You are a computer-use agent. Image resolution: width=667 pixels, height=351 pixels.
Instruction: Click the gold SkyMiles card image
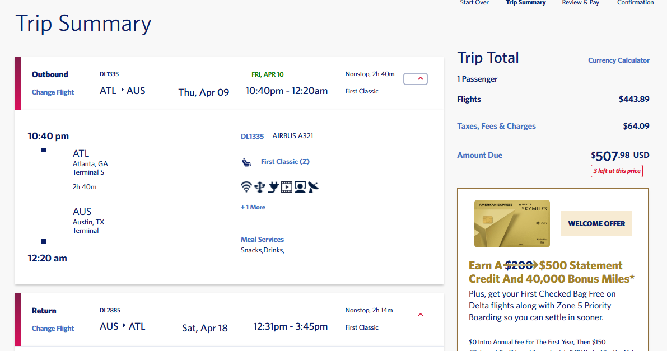pyautogui.click(x=512, y=224)
